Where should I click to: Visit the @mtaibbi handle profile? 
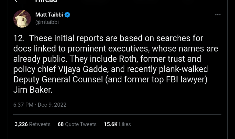(47, 22)
